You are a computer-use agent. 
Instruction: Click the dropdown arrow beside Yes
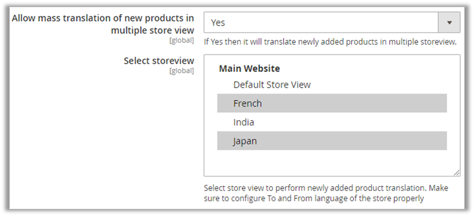click(449, 23)
